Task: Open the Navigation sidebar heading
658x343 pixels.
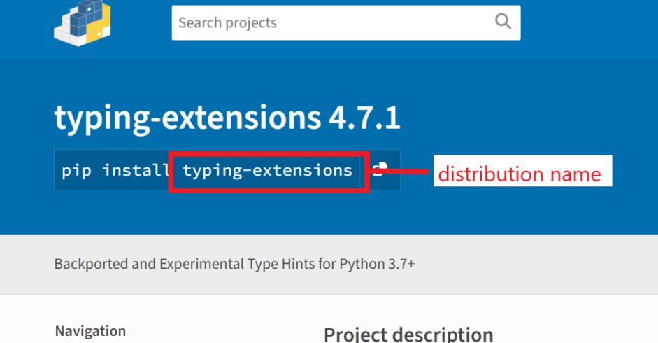Action: coord(90,331)
